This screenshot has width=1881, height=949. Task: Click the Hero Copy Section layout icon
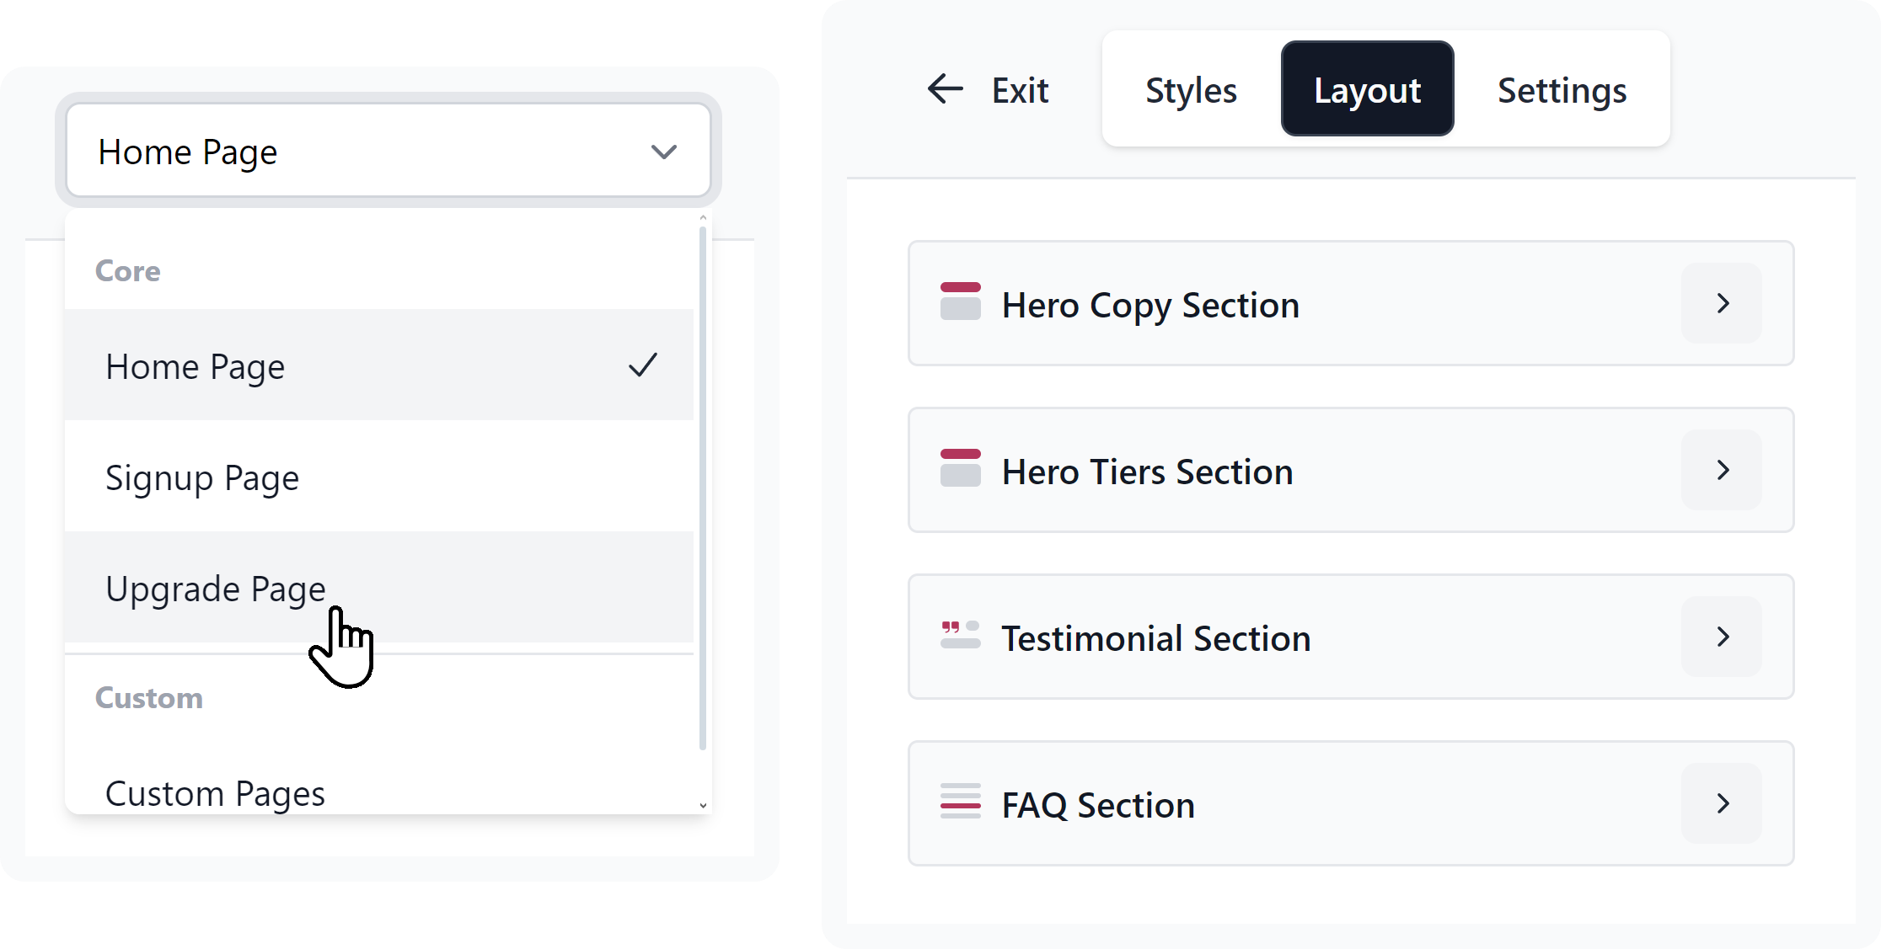960,301
